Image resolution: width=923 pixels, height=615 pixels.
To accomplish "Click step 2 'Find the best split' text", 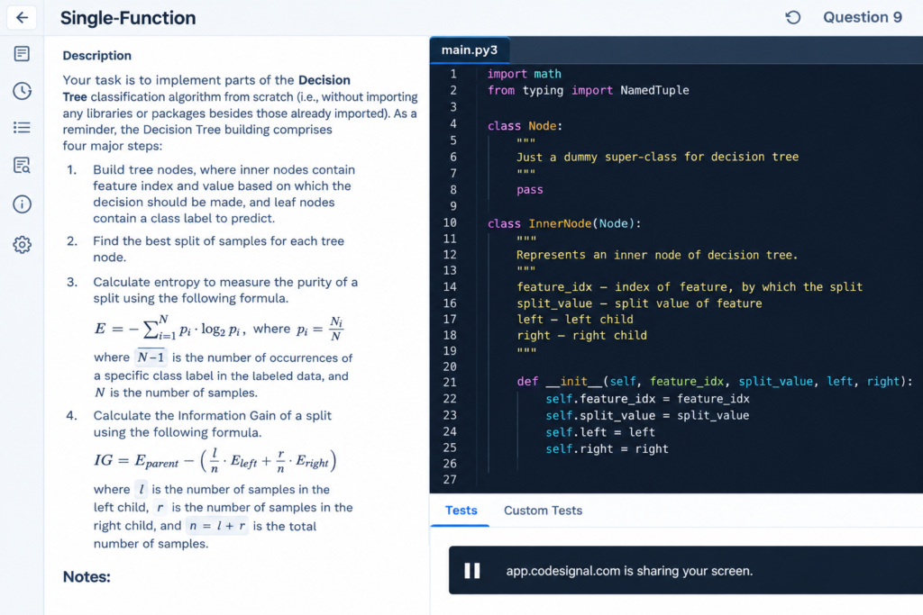I will coord(218,249).
